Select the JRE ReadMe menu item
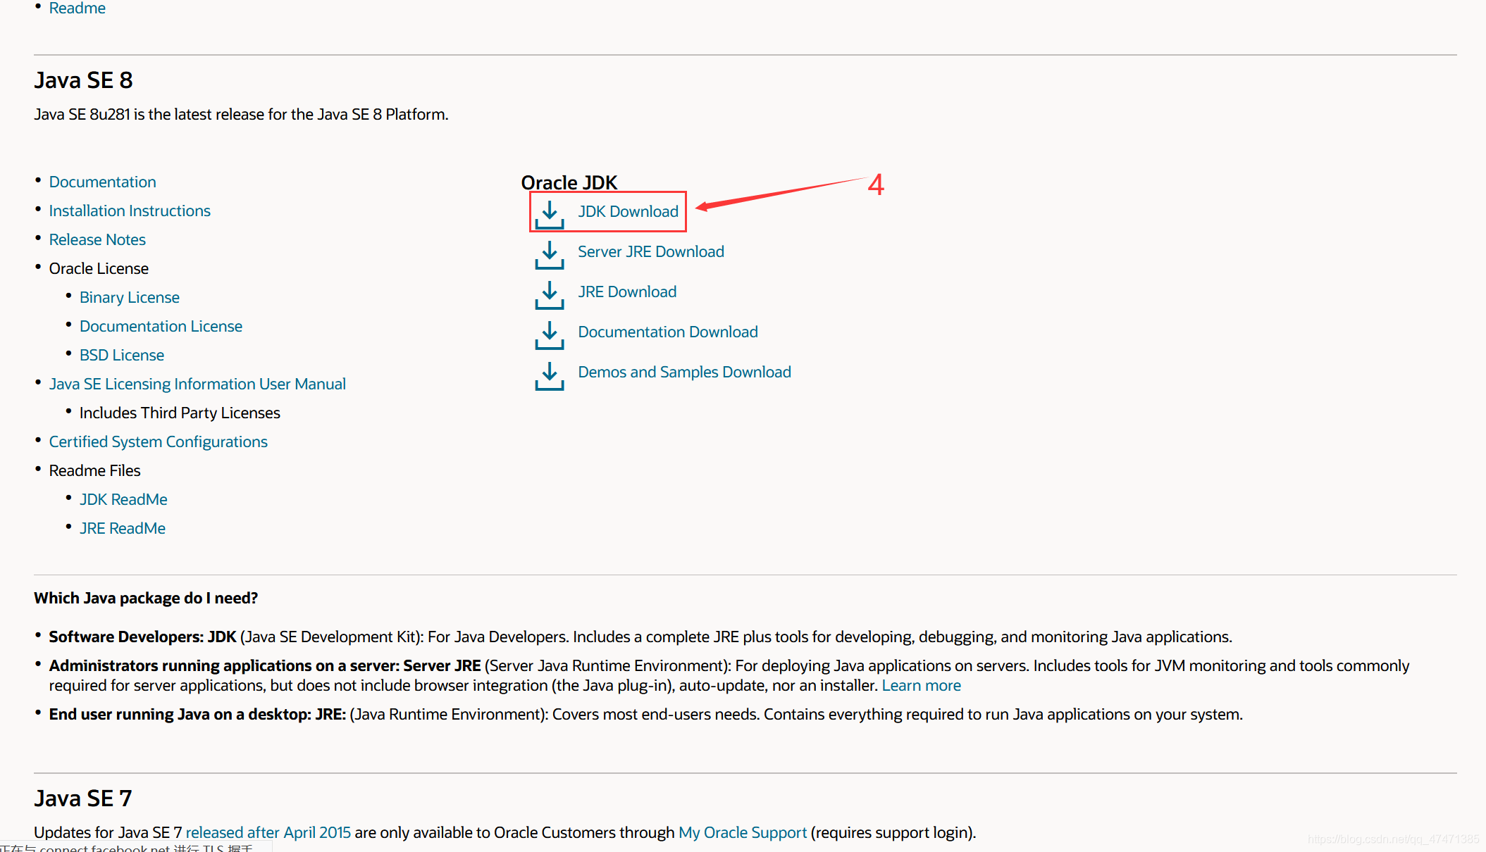The height and width of the screenshot is (852, 1486). [x=123, y=527]
